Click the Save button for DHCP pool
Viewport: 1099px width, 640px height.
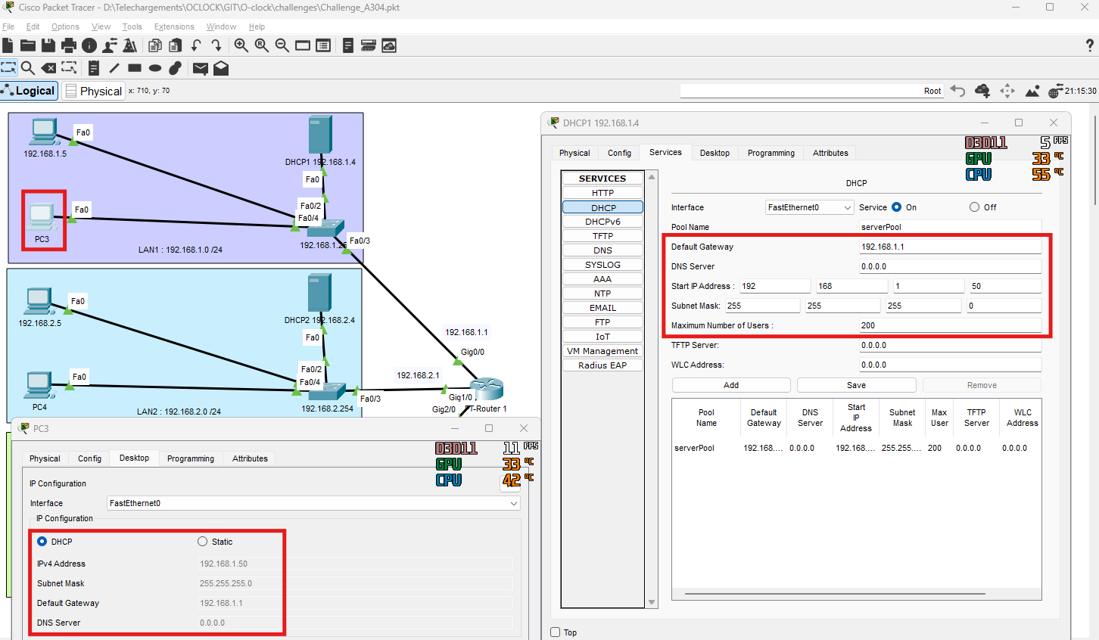856,385
